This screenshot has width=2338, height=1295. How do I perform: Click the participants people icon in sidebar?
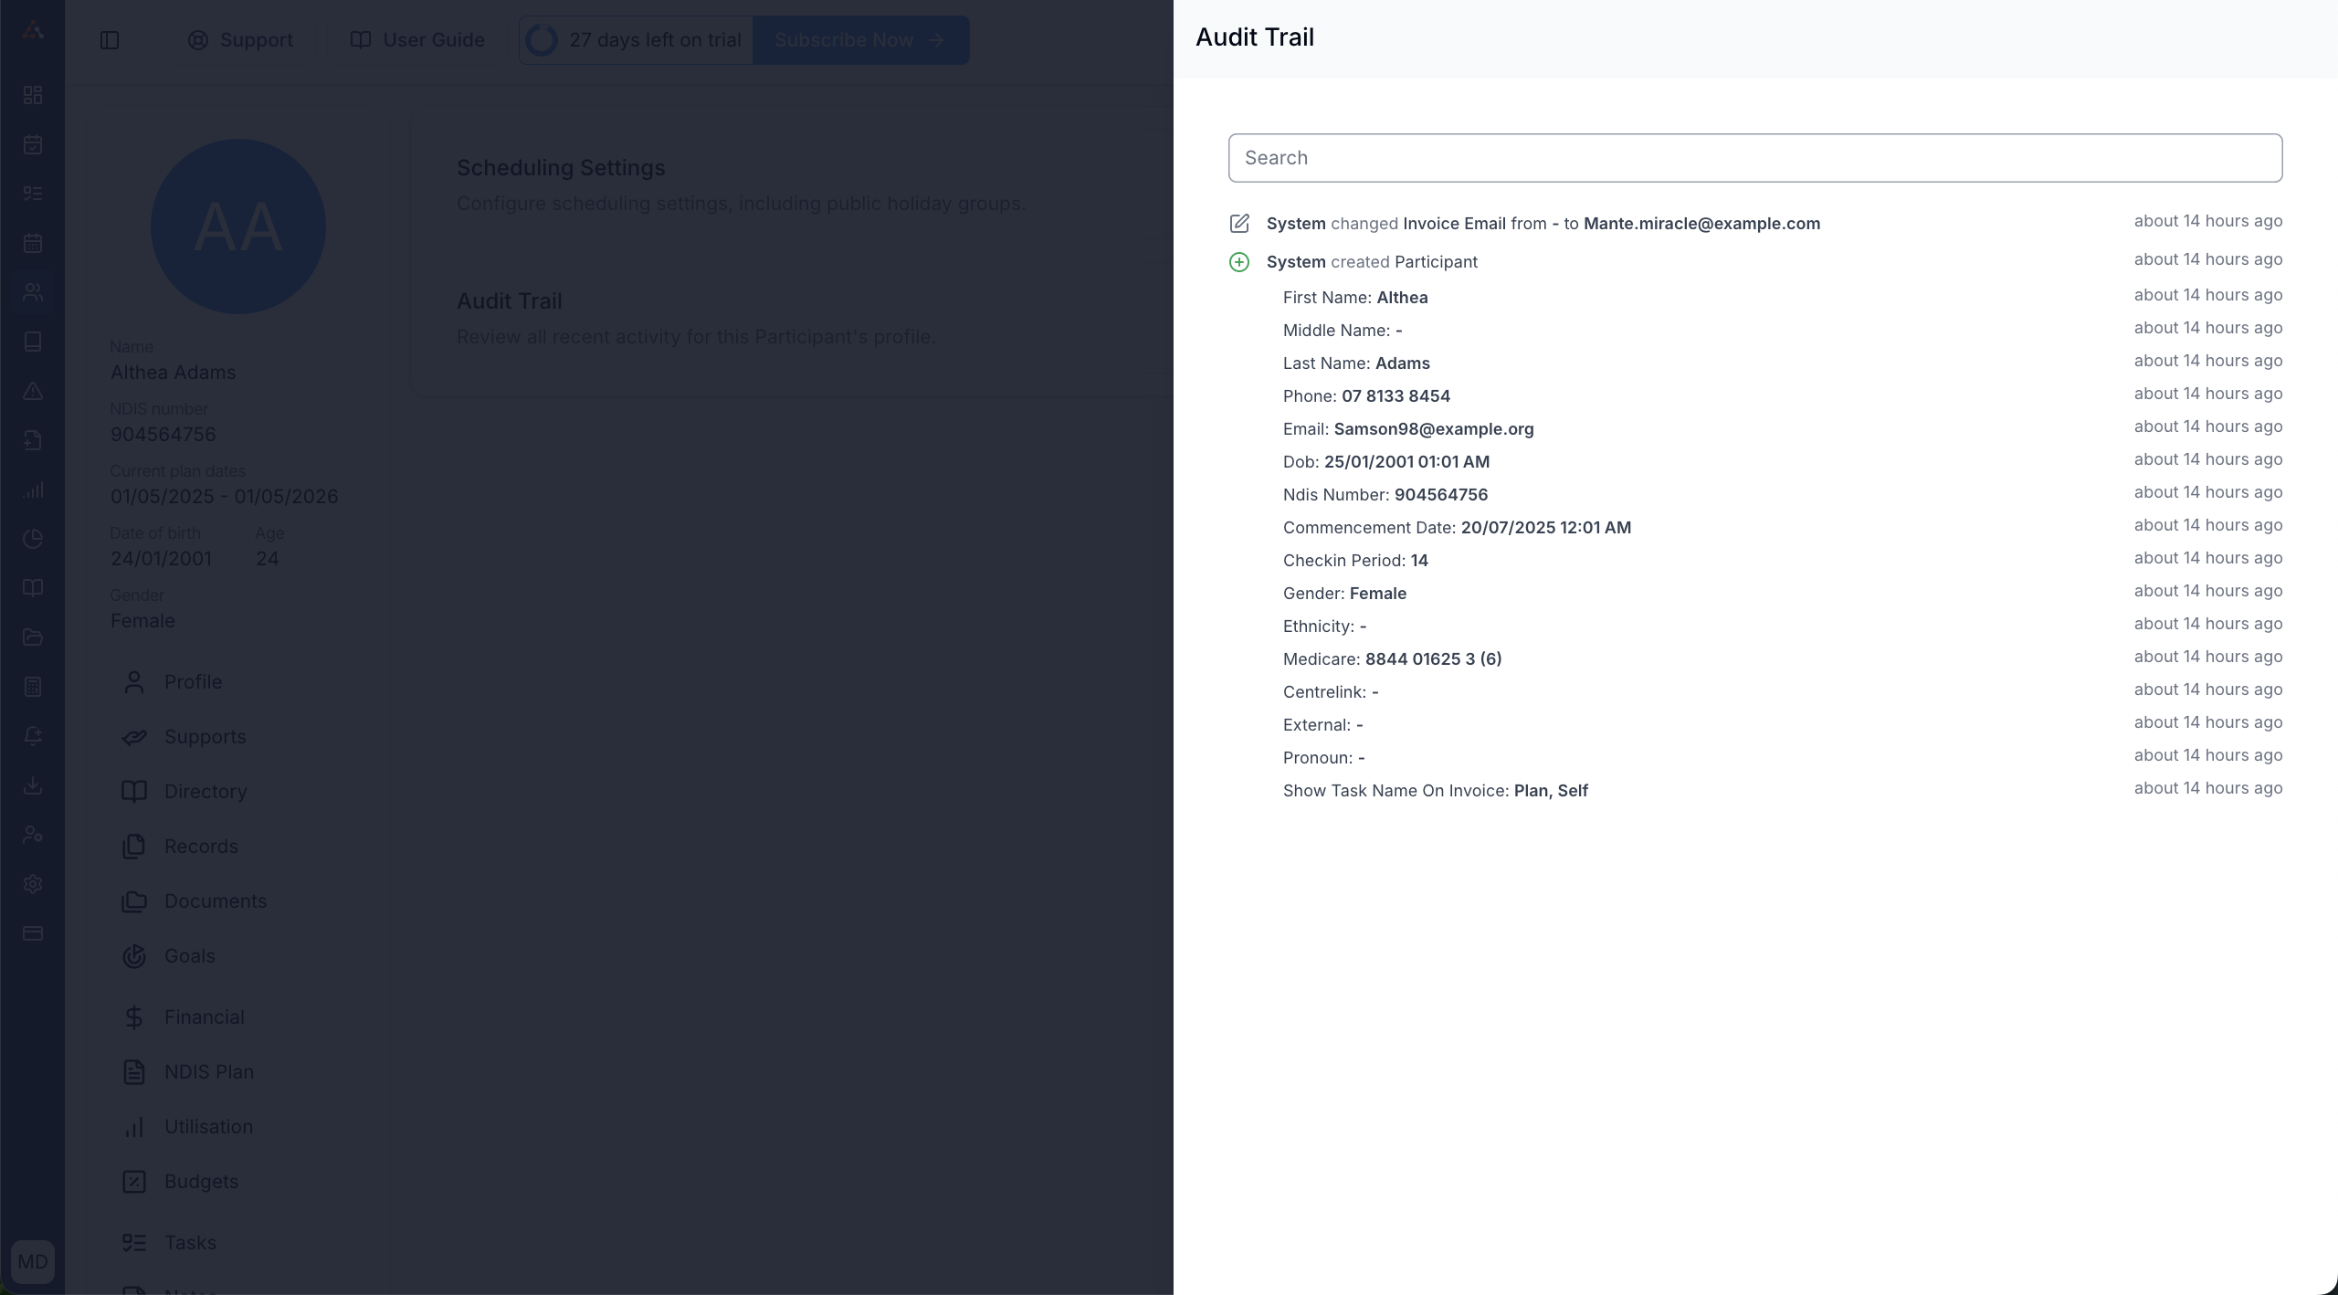point(33,292)
